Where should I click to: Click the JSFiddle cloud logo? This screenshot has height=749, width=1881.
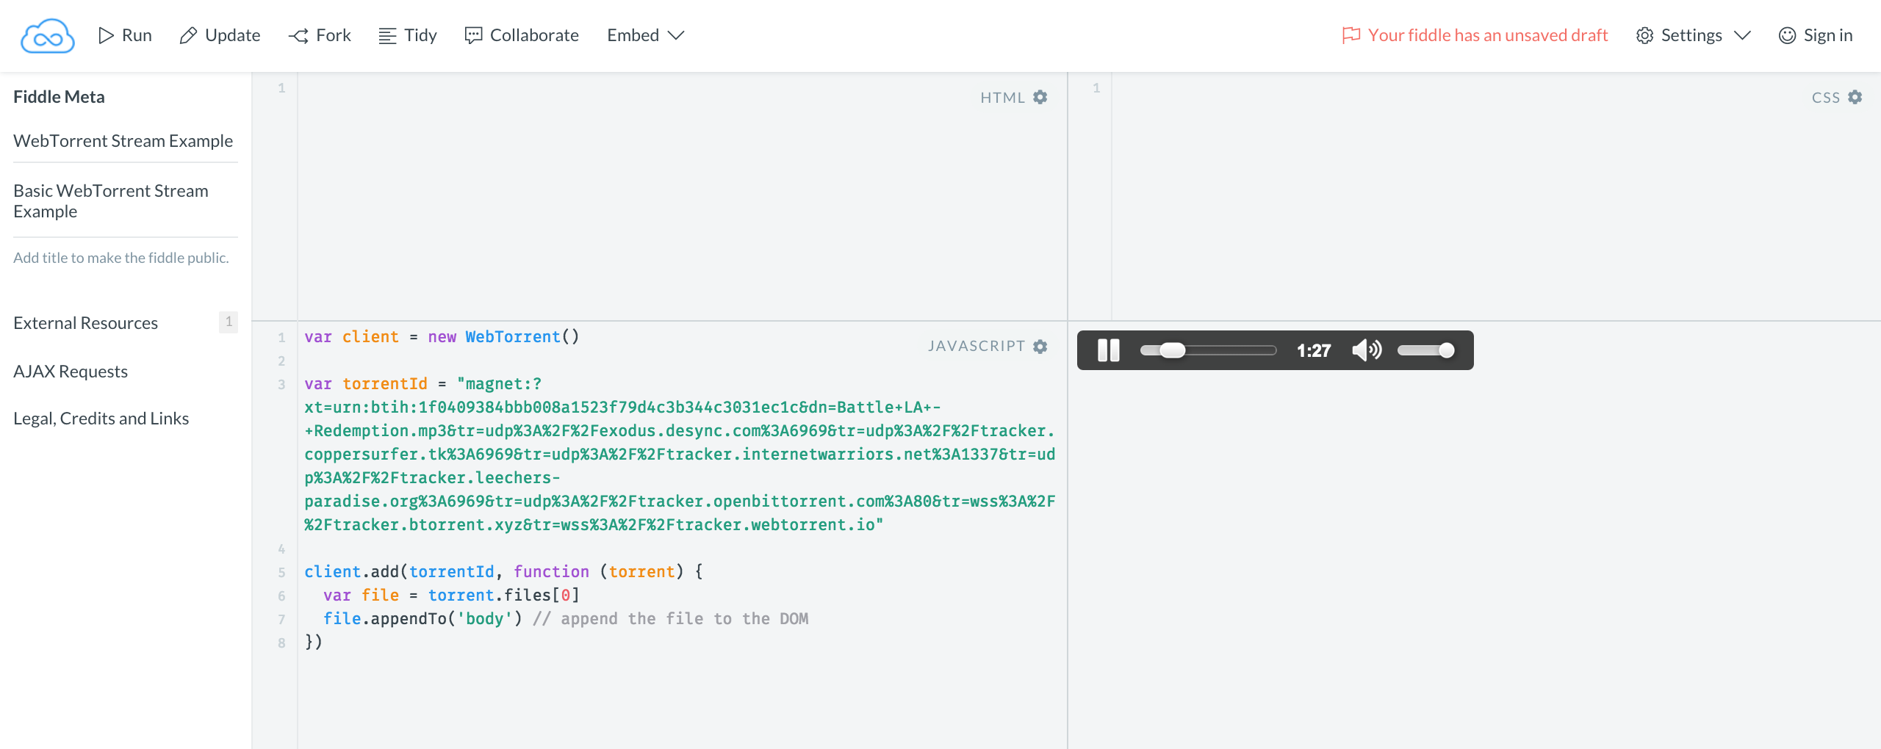click(x=48, y=36)
